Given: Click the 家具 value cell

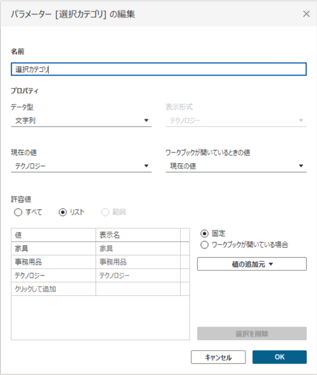Looking at the screenshot, I should point(53,249).
